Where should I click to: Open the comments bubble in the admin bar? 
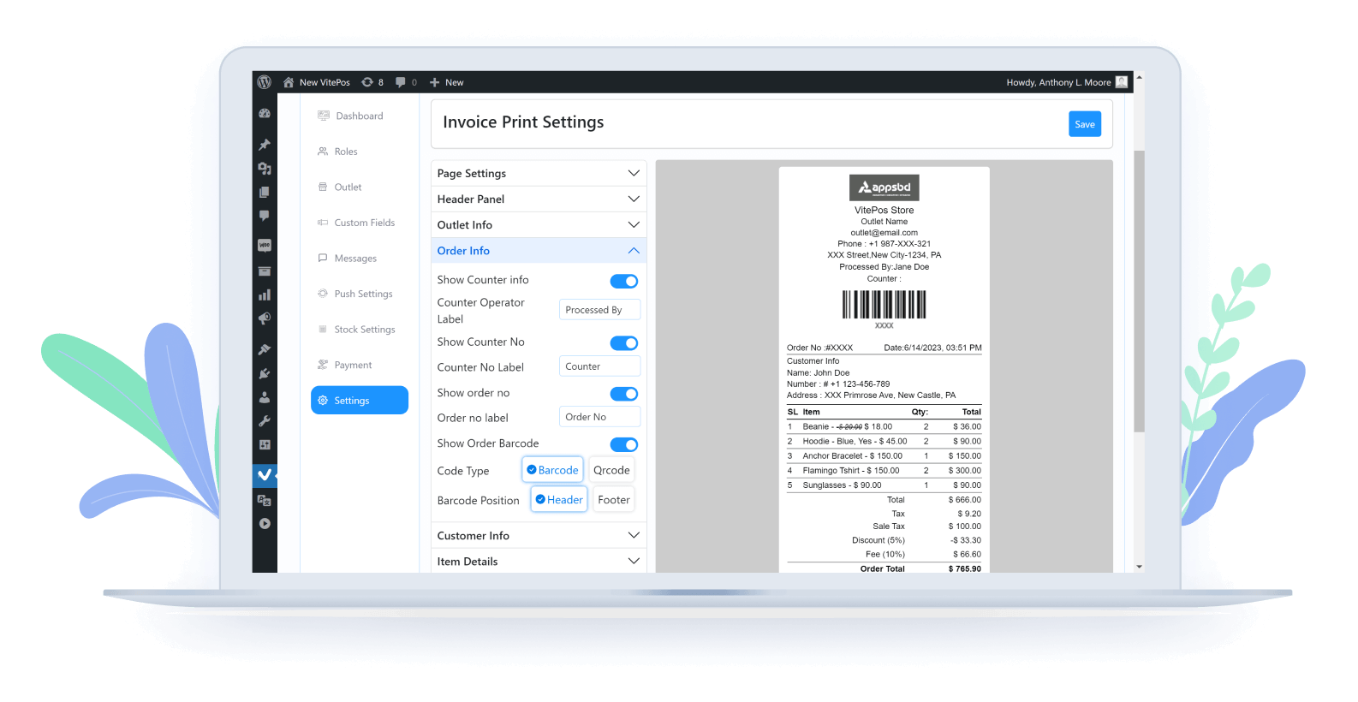point(400,82)
